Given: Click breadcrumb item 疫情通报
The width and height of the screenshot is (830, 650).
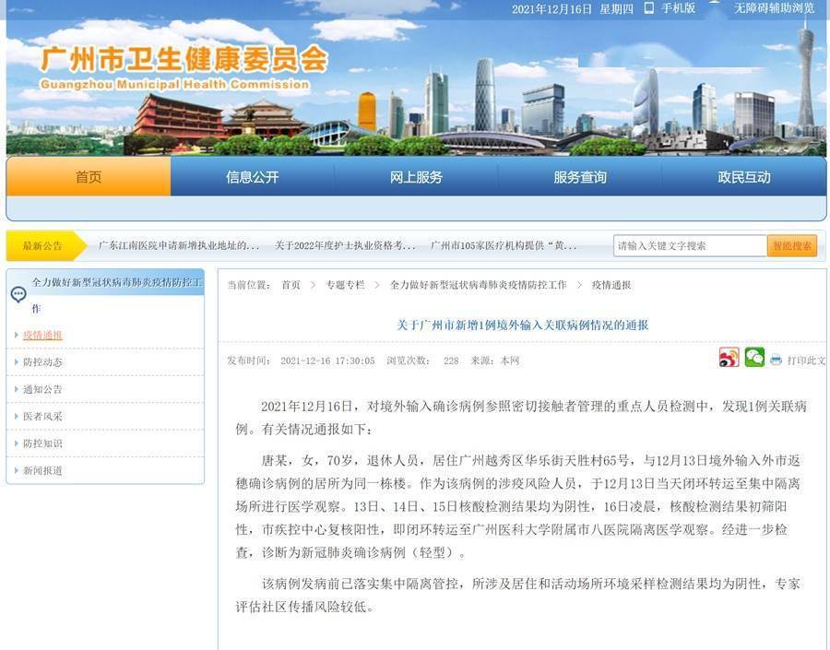Looking at the screenshot, I should click(x=611, y=285).
